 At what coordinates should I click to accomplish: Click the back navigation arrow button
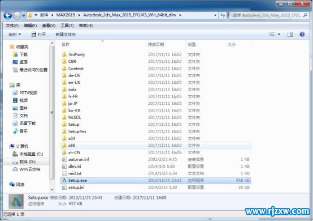(x=8, y=15)
